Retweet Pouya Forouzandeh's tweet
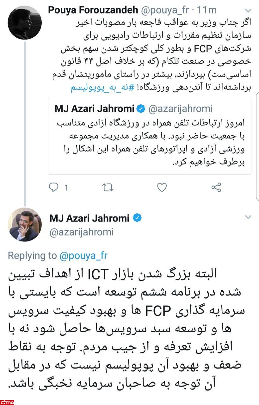259x405 pixels. click(108, 187)
